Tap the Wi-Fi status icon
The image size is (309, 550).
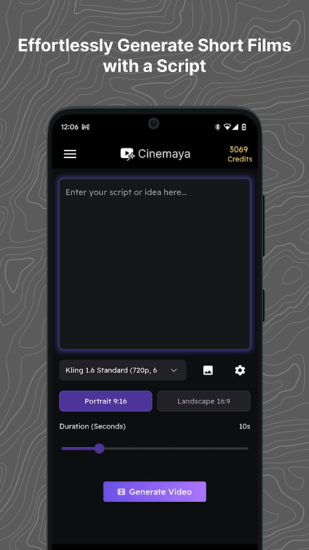tap(227, 127)
